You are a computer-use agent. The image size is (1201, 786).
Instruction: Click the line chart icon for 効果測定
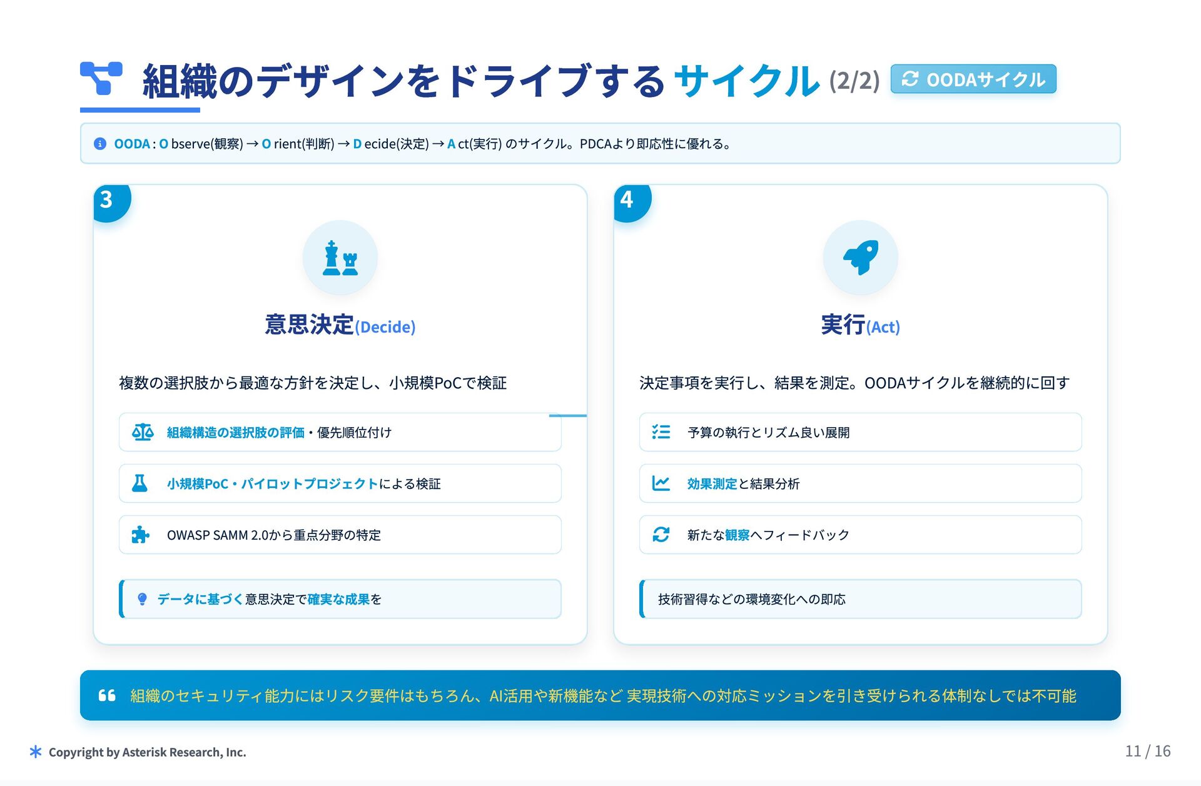click(661, 483)
